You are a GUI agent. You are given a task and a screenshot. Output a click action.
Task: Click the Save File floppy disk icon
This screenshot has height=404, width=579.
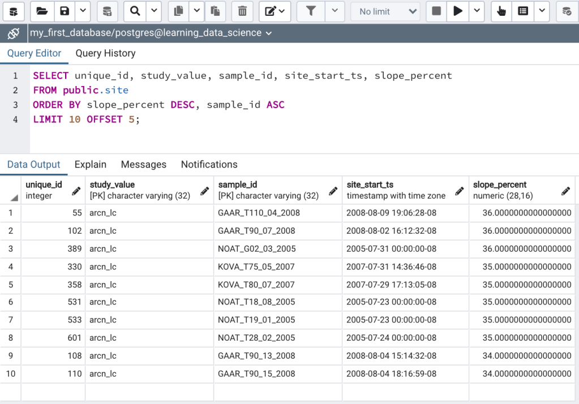(x=65, y=11)
